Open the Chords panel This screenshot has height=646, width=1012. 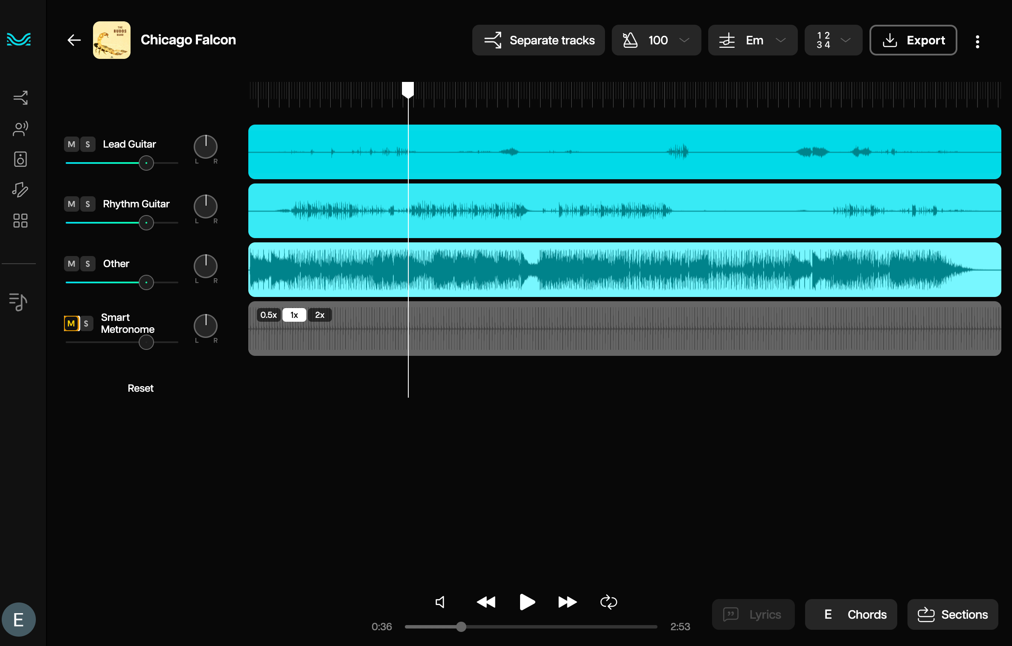851,614
